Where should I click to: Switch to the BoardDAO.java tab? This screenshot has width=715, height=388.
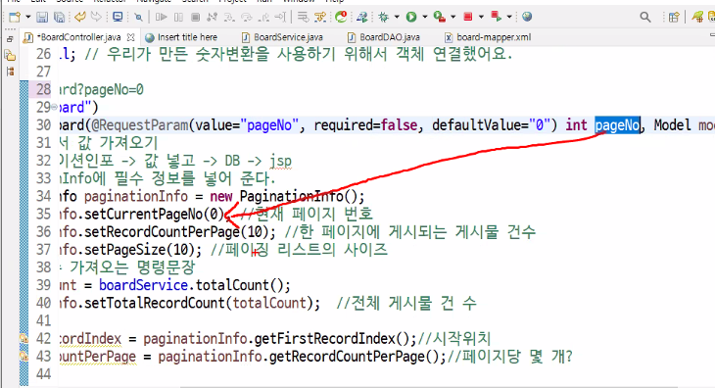coord(384,37)
